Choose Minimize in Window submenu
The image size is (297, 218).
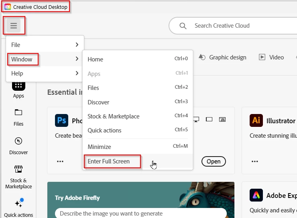click(138, 147)
